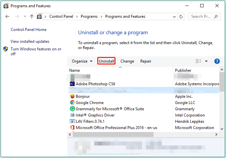Screen dimensions: 226x158
Task: Select Microsoft Office Professional Plus 2016
Action: 144,127
